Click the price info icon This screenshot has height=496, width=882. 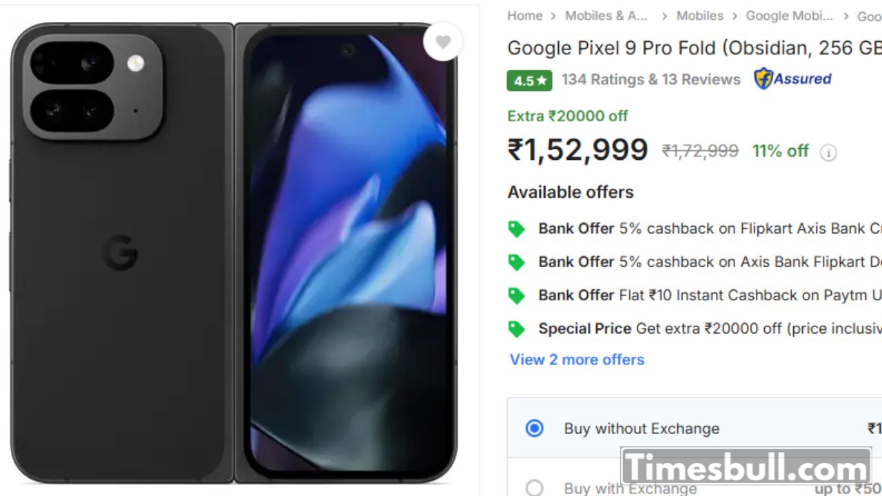coord(828,153)
